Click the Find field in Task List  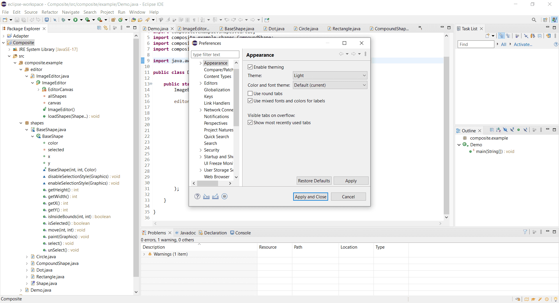(476, 44)
